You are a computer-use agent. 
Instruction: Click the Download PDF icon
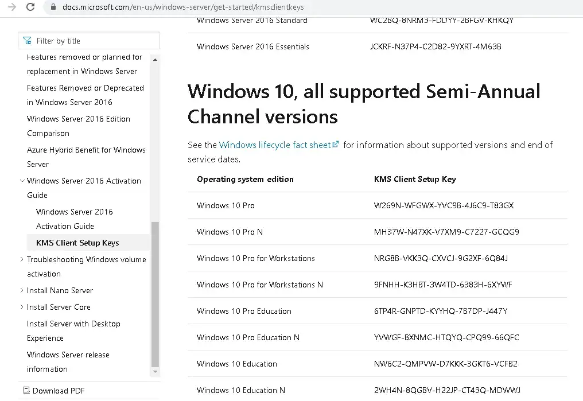[26, 391]
